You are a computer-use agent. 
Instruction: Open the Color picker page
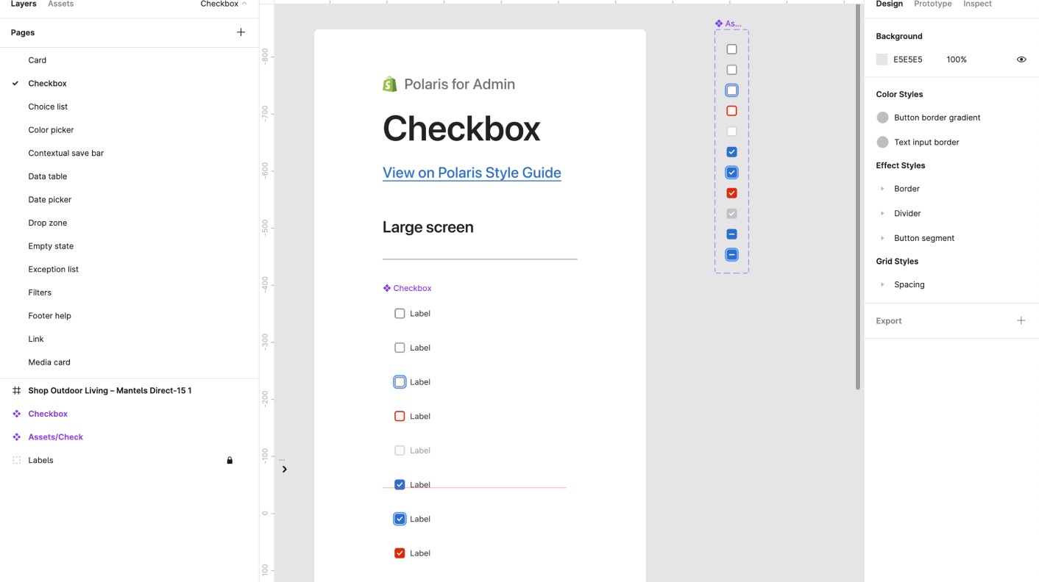click(51, 130)
